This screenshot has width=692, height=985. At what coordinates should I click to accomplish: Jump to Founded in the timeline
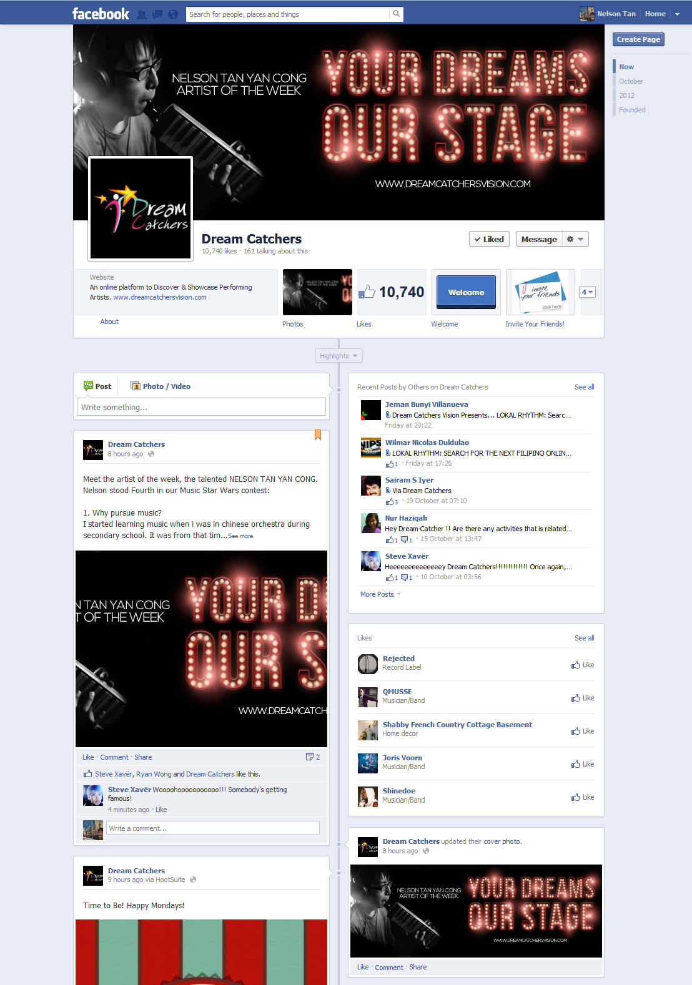[x=632, y=110]
